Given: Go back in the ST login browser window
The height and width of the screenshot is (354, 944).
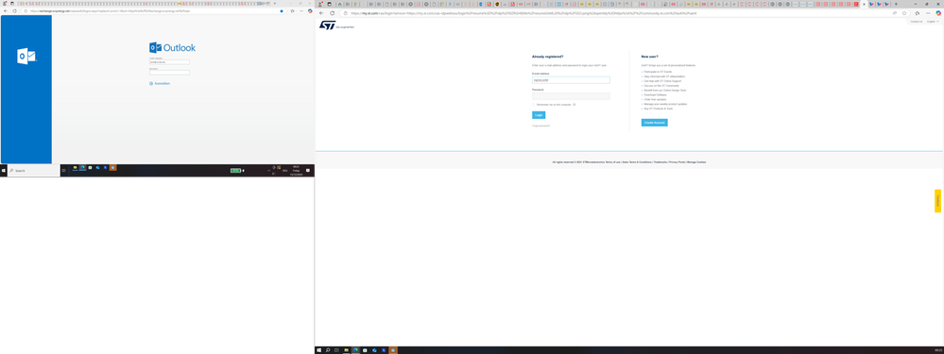Looking at the screenshot, I should click(321, 12).
